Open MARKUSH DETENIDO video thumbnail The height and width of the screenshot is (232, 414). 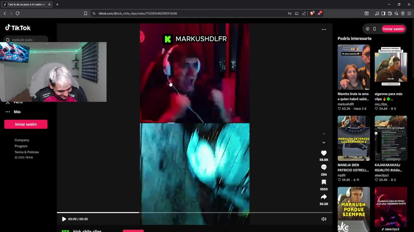[x=354, y=138]
